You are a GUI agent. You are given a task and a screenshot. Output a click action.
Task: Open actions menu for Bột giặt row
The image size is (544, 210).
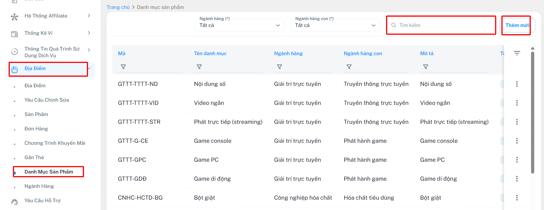click(517, 198)
